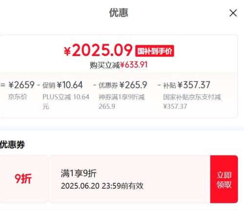This screenshot has height=212, width=244.
Task: Click the 立即领取 coupon button
Action: [x=224, y=179]
